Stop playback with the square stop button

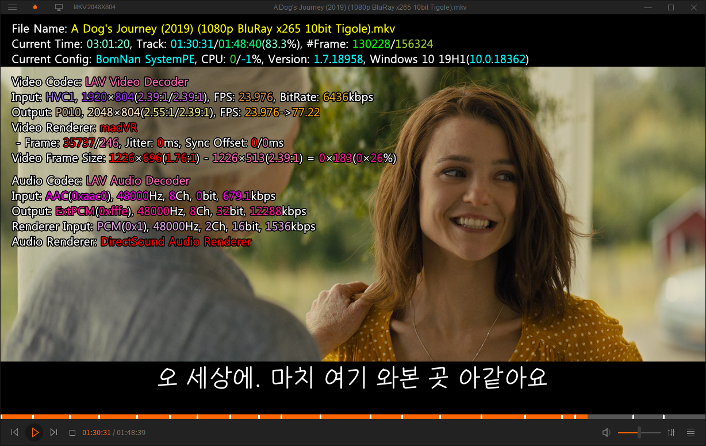72,432
